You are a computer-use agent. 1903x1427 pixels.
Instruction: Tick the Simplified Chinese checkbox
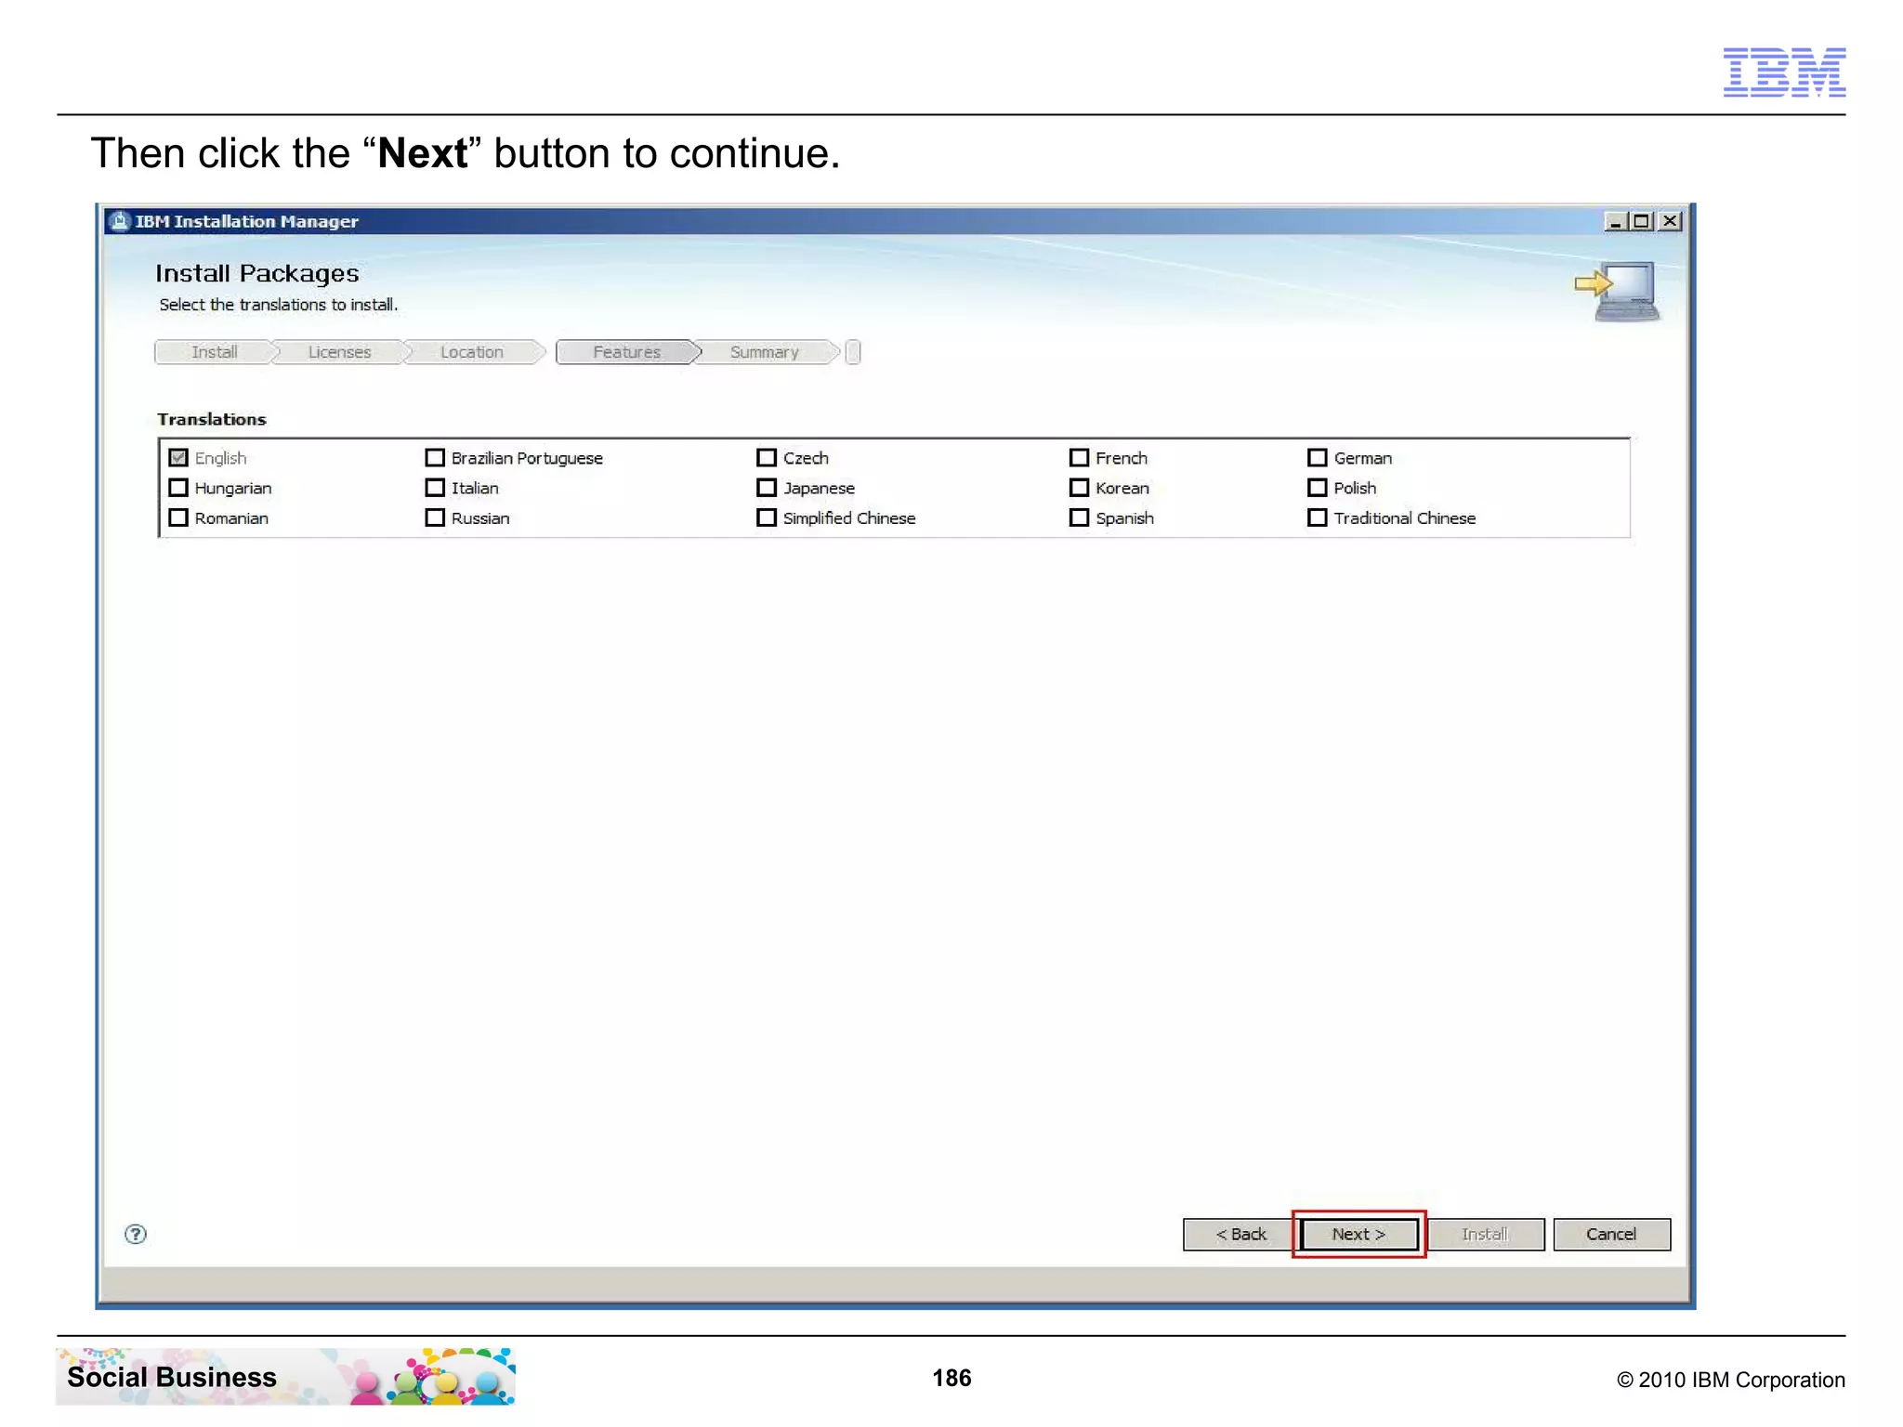tap(767, 517)
